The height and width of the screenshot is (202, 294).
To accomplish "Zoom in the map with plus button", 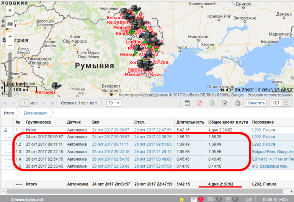I will point(10,37).
